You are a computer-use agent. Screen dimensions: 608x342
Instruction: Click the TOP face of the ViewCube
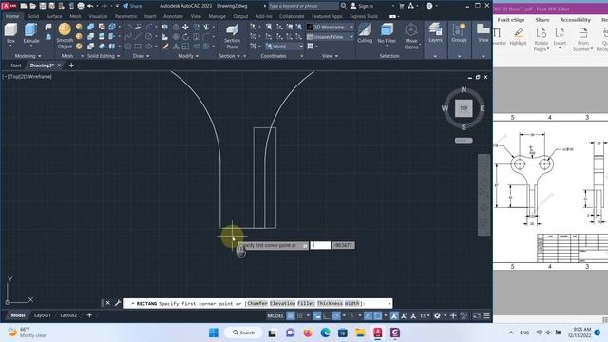click(464, 108)
